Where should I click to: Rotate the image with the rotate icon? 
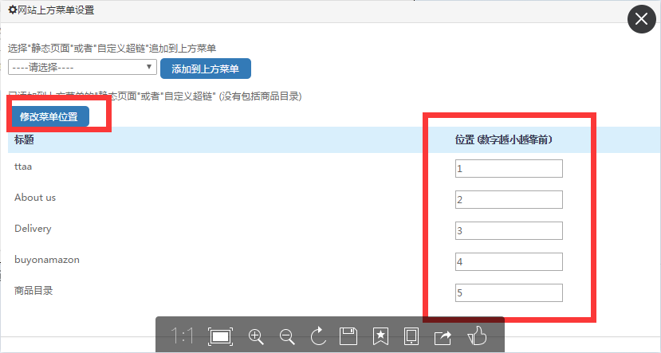318,336
